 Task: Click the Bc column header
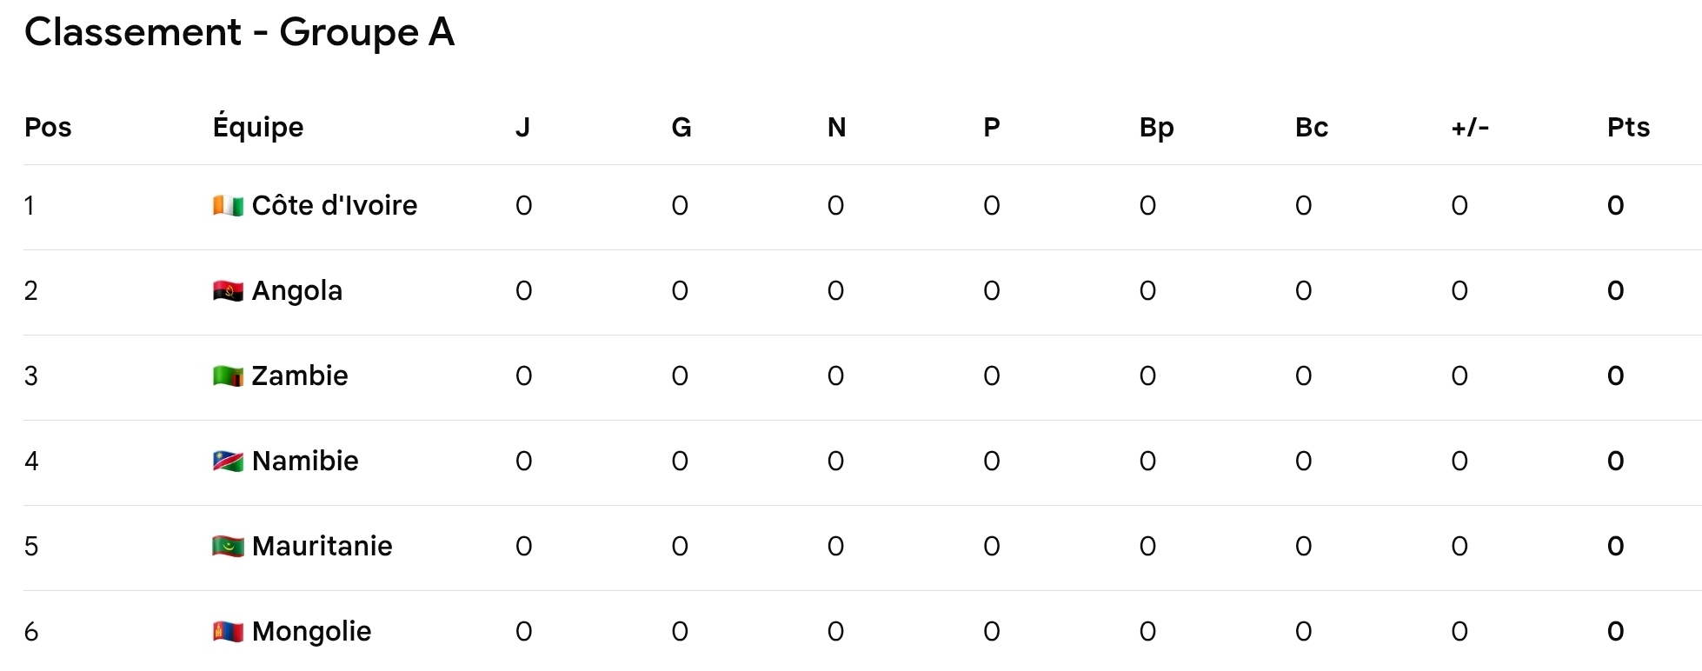1311,128
